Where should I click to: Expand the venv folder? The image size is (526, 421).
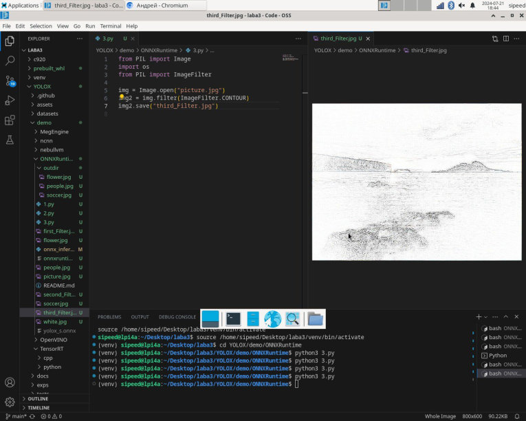39,78
